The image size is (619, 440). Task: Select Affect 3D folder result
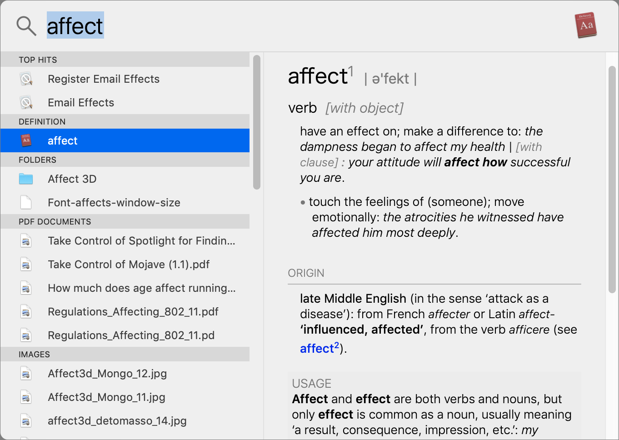point(125,179)
